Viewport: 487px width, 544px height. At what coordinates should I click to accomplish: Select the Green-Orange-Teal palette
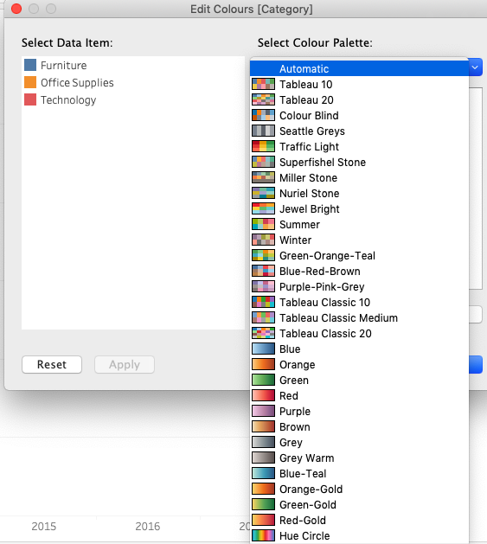coord(359,256)
